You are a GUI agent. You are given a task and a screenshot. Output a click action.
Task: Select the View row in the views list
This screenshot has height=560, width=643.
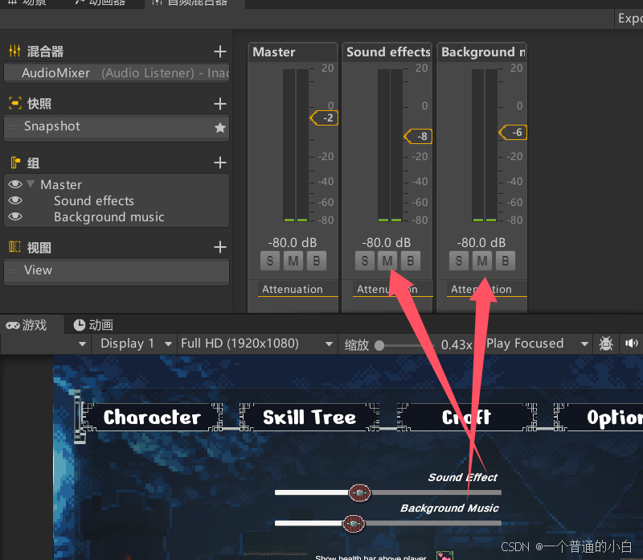pyautogui.click(x=117, y=271)
